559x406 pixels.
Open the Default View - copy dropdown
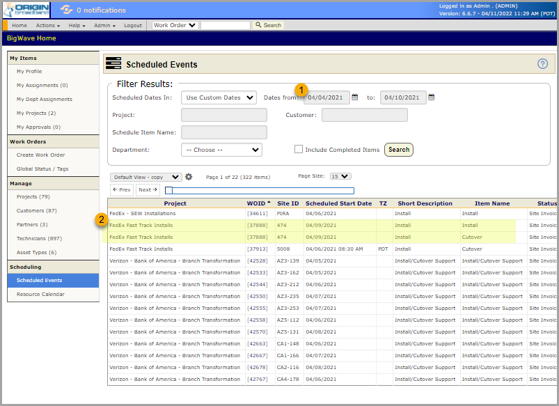[x=146, y=177]
